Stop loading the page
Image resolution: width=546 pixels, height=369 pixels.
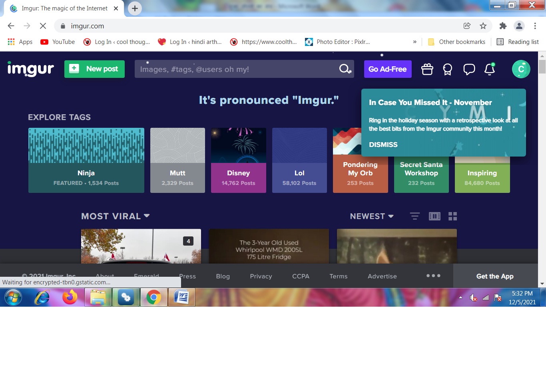pos(43,26)
